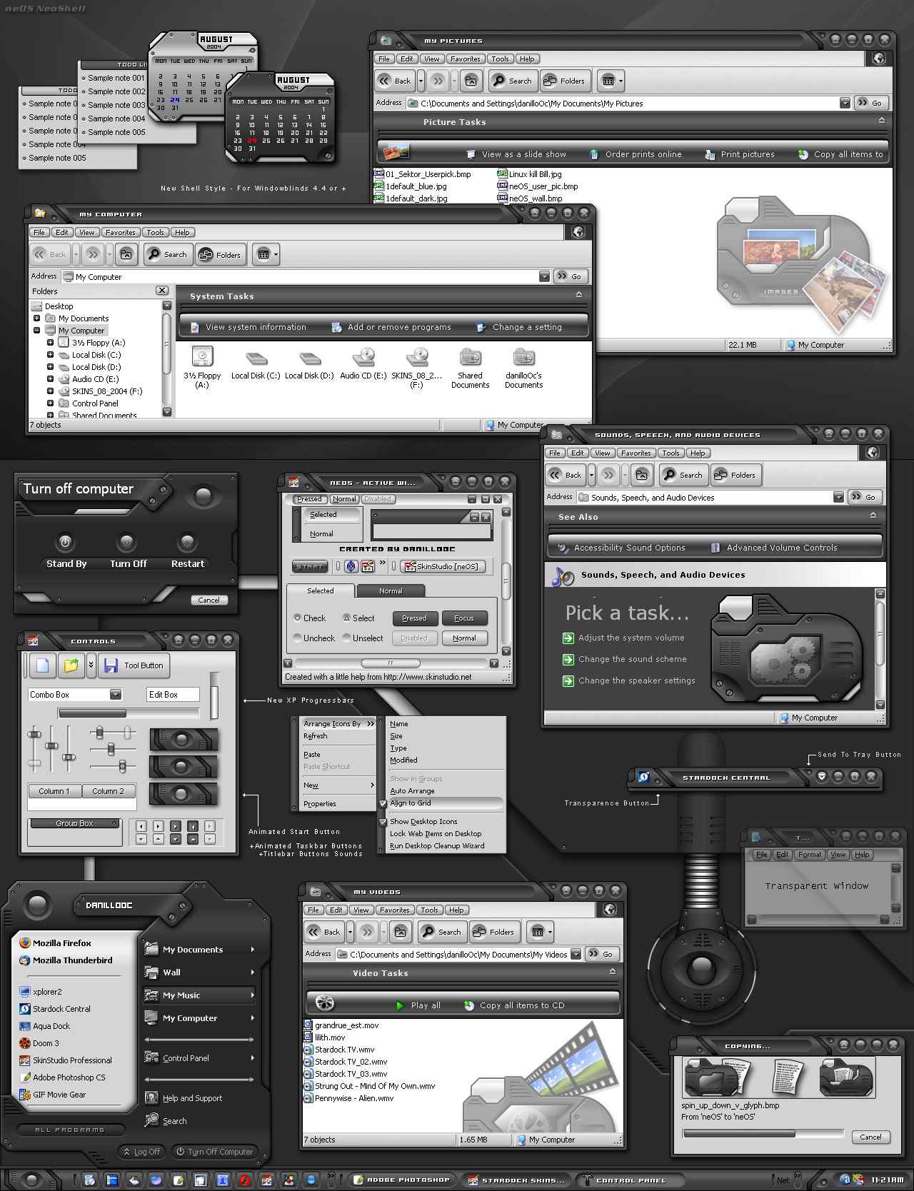
Task: Click Print pictures task
Action: point(739,154)
